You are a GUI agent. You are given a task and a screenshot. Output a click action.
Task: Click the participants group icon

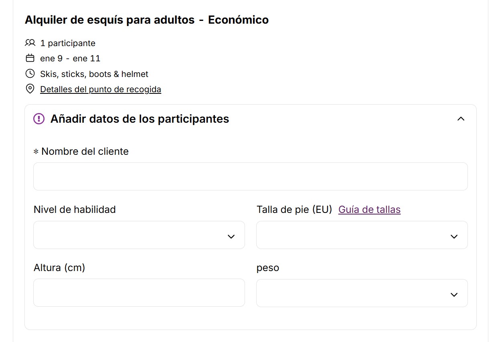coord(30,43)
